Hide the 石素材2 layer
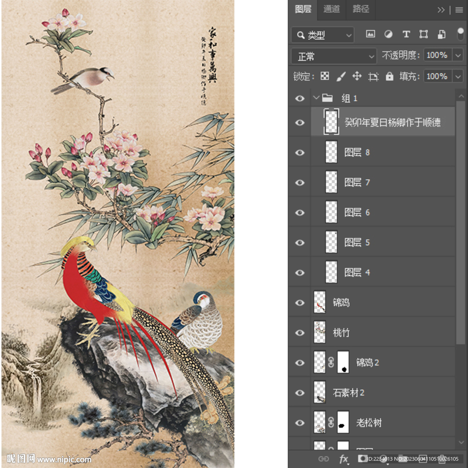Viewport: 468px width, 468px height. click(300, 393)
